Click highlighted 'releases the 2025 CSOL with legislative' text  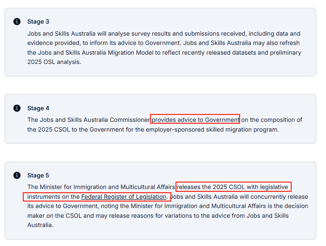click(x=233, y=187)
